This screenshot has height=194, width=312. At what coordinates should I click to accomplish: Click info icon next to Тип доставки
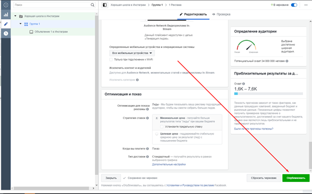pos(147,156)
